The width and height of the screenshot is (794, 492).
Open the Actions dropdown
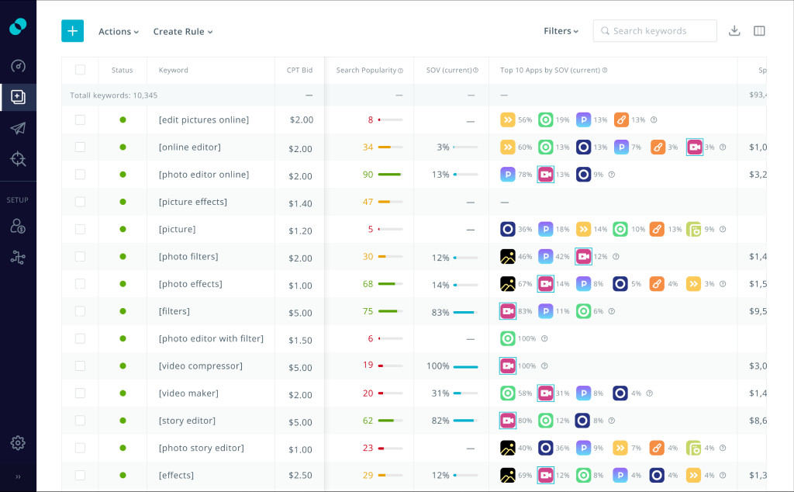[x=118, y=31]
